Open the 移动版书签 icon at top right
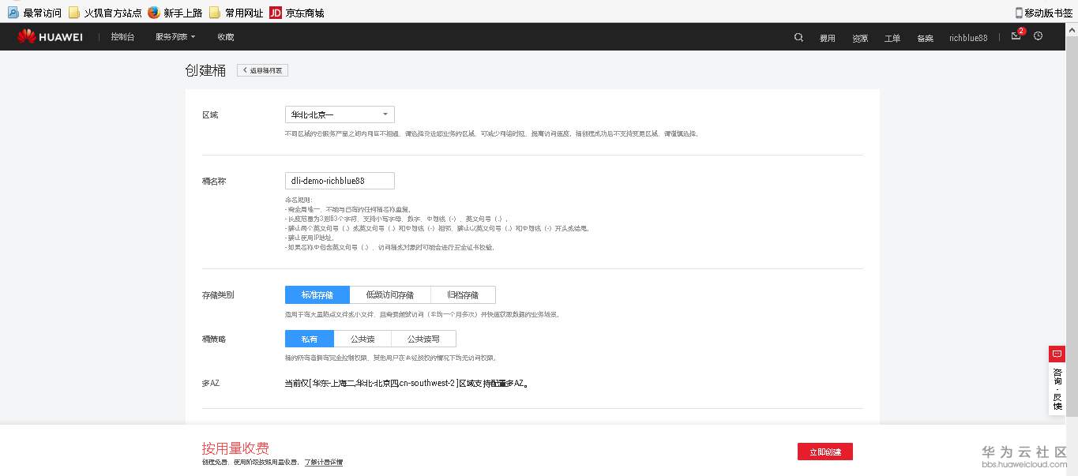The height and width of the screenshot is (476, 1078). point(1019,12)
